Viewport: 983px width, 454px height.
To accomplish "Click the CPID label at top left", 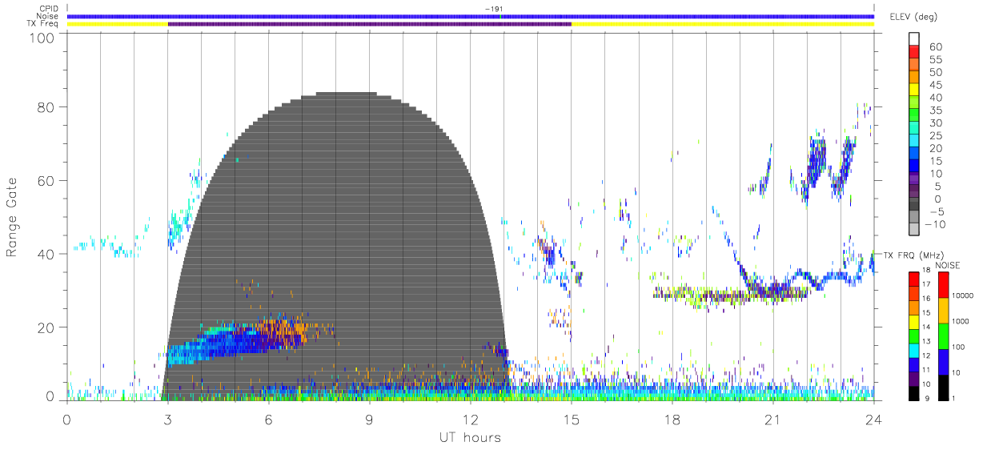I will coord(50,9).
